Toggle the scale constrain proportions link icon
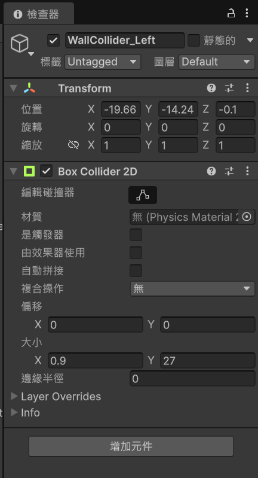Viewport: 258px width, 478px height. [73, 145]
